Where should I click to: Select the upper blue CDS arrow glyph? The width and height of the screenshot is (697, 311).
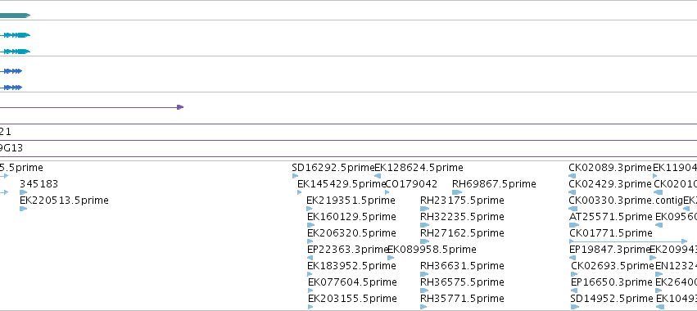click(11, 71)
